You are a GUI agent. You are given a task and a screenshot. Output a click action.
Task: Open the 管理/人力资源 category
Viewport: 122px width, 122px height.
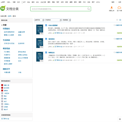point(9,35)
